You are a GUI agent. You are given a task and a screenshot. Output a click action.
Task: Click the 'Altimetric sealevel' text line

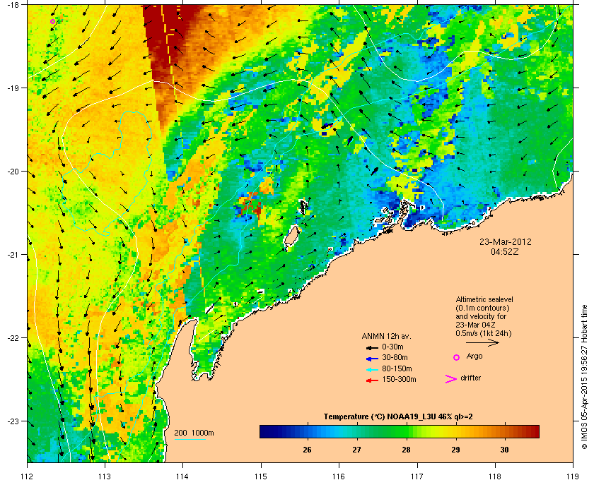point(484,299)
